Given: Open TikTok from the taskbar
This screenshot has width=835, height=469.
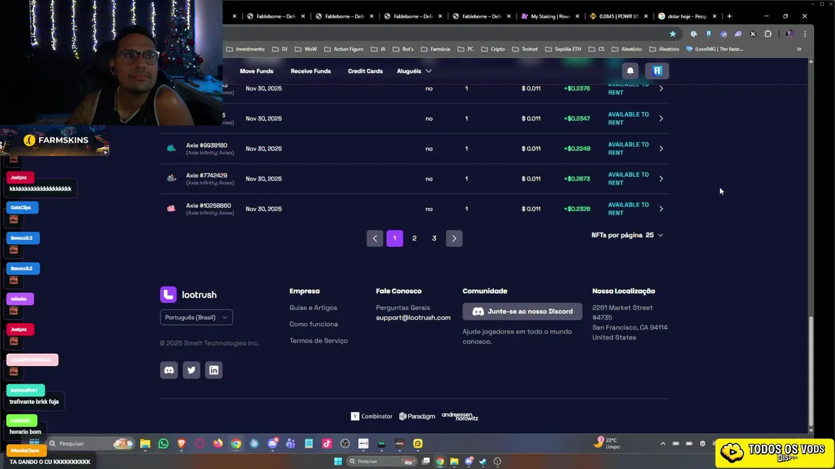Looking at the screenshot, I should [327, 444].
